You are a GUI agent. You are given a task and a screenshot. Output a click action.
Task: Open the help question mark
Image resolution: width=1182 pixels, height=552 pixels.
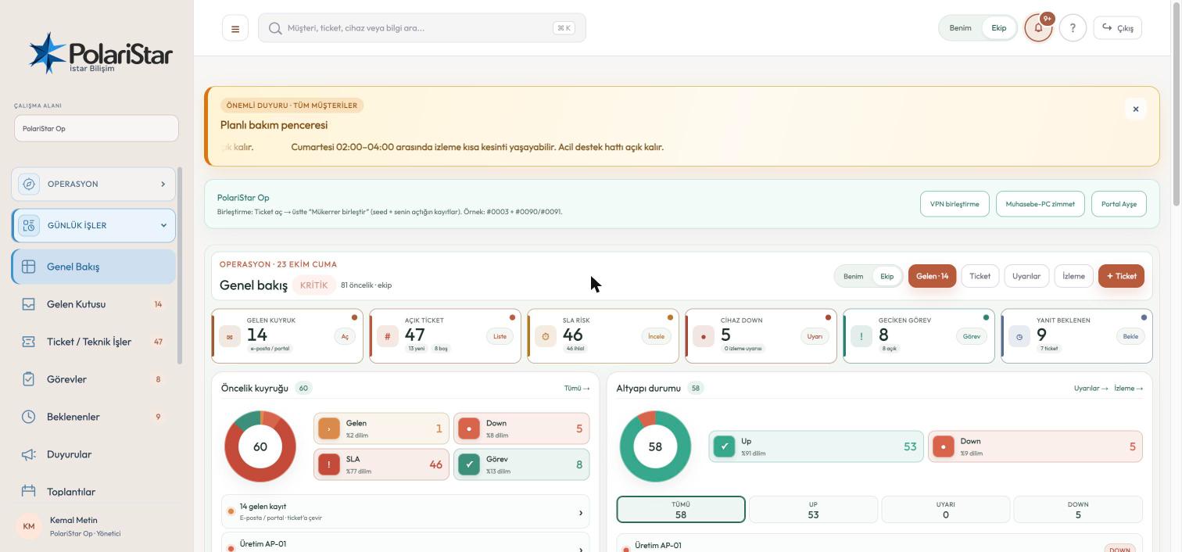pos(1073,28)
